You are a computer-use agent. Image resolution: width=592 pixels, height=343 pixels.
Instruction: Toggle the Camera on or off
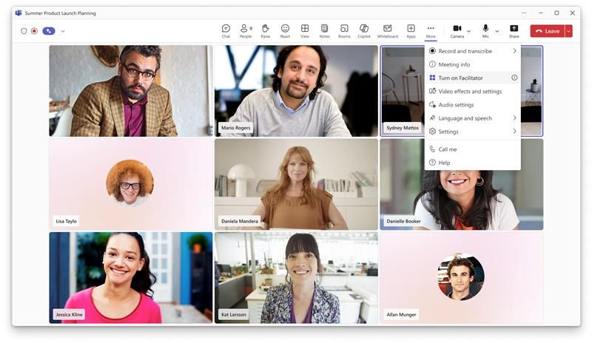(457, 30)
